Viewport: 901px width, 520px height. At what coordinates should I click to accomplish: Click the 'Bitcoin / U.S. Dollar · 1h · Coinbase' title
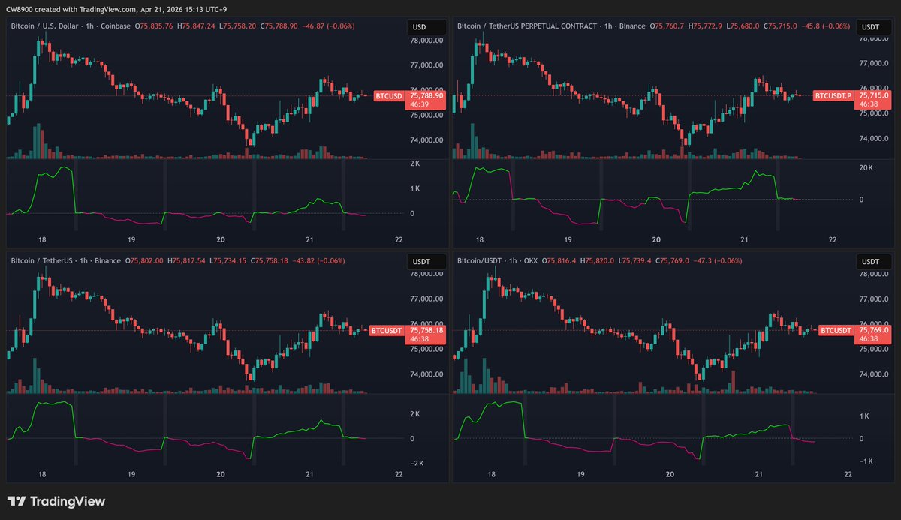click(70, 27)
